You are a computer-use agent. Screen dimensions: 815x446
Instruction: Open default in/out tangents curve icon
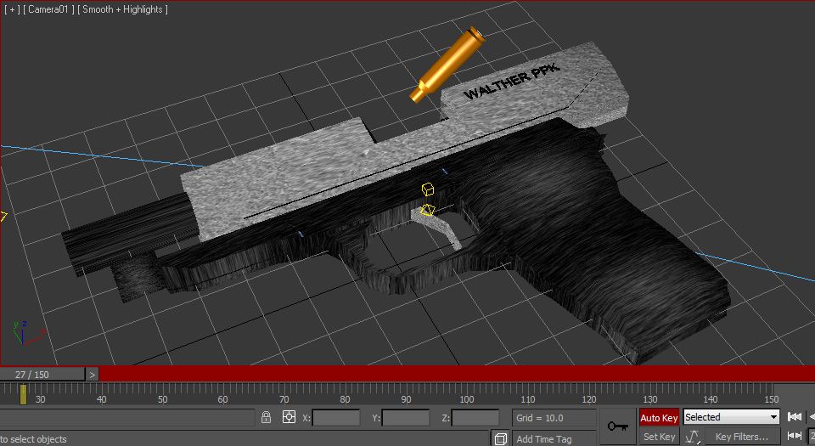[x=693, y=437]
